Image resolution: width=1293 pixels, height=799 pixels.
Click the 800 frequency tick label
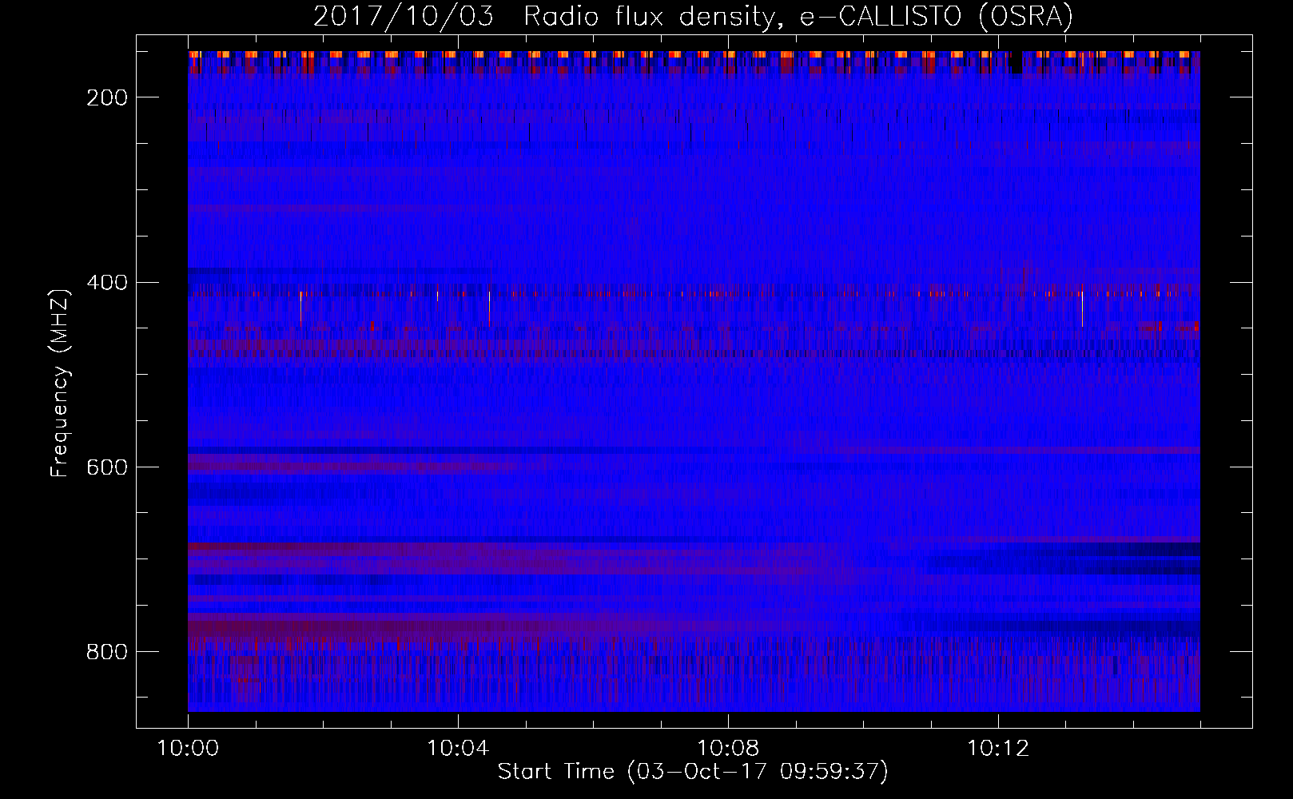tap(106, 652)
